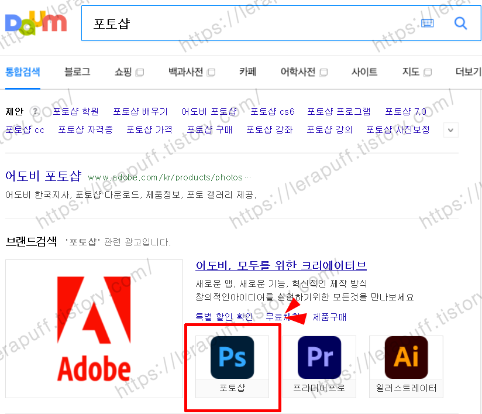This screenshot has height=414, width=482.
Task: Switch to the 카페 tab
Action: 248,71
